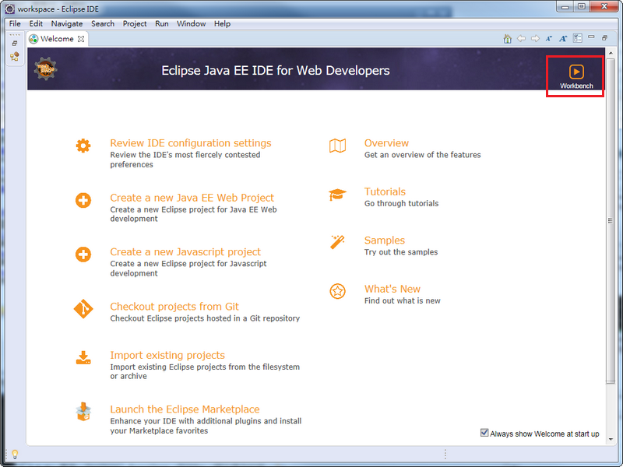Screen dimensions: 623x467
Task: Click the Java EE perspective icon in left sidebar
Action: [14, 57]
